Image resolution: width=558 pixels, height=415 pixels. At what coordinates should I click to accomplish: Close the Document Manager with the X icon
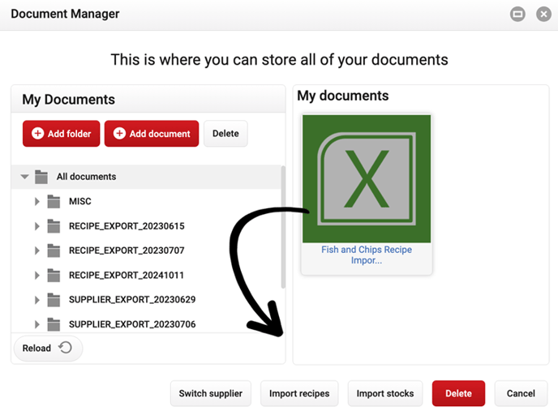(543, 15)
